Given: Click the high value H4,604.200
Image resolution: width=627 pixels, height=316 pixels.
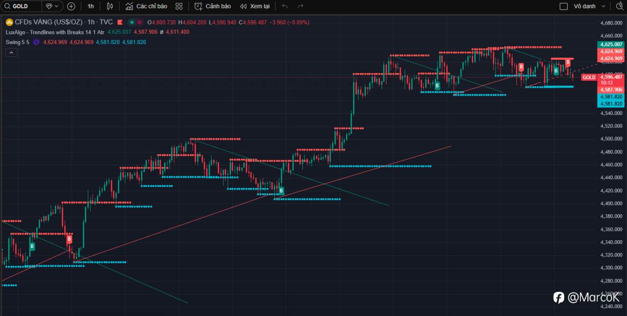Looking at the screenshot, I should 193,22.
